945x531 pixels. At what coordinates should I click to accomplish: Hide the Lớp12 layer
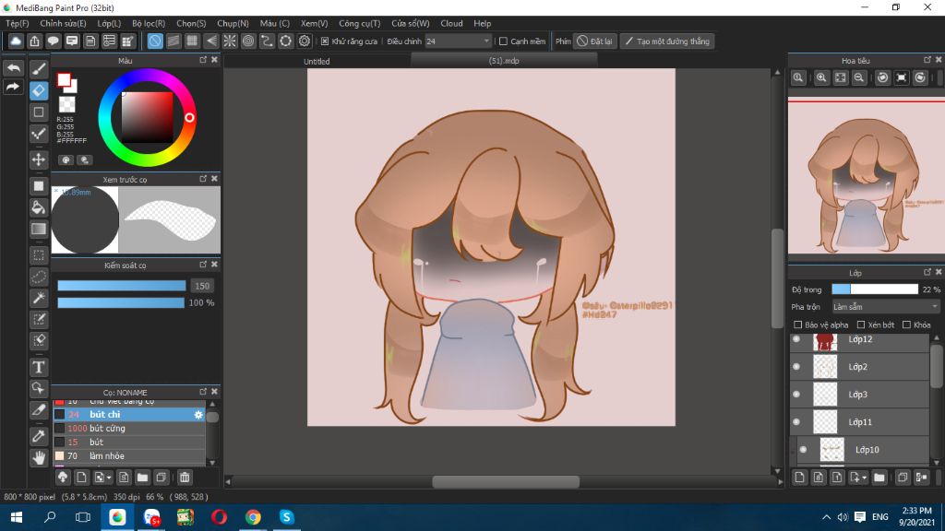click(796, 339)
